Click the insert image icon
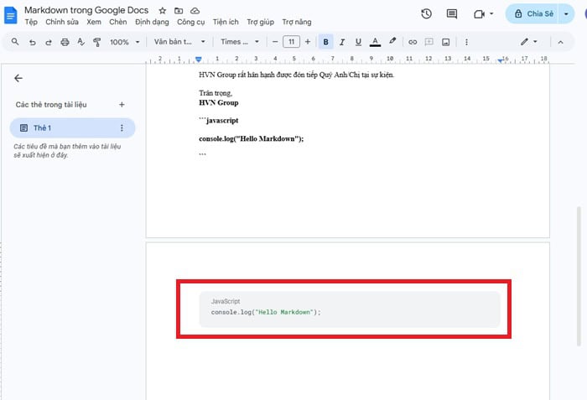The height and width of the screenshot is (400, 587). [x=445, y=42]
